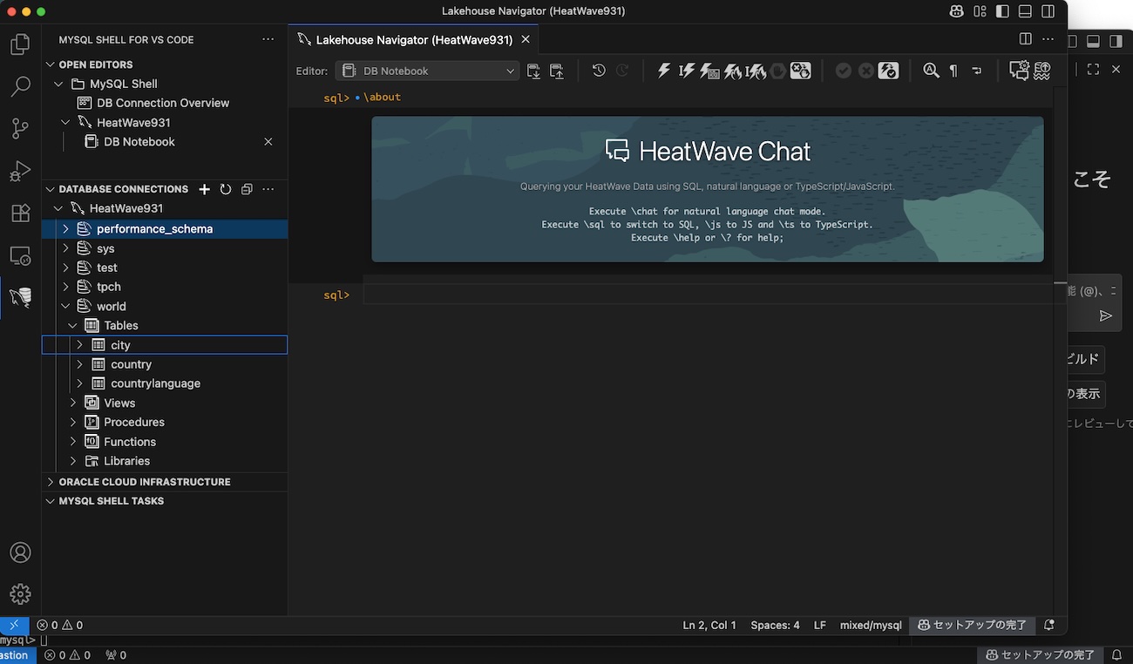
Task: Select the MySQL Shell for VS Code view icon
Action: (x=20, y=297)
